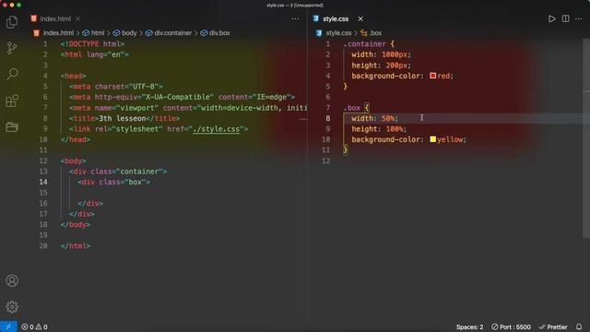Open the Search view
590x332 pixels.
click(x=12, y=74)
